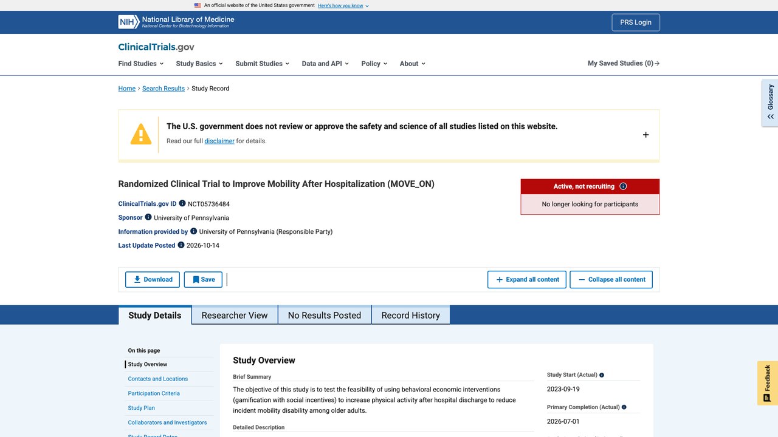Image resolution: width=778 pixels, height=437 pixels.
Task: Expand the government disclaimer with plus icon
Action: (645, 135)
